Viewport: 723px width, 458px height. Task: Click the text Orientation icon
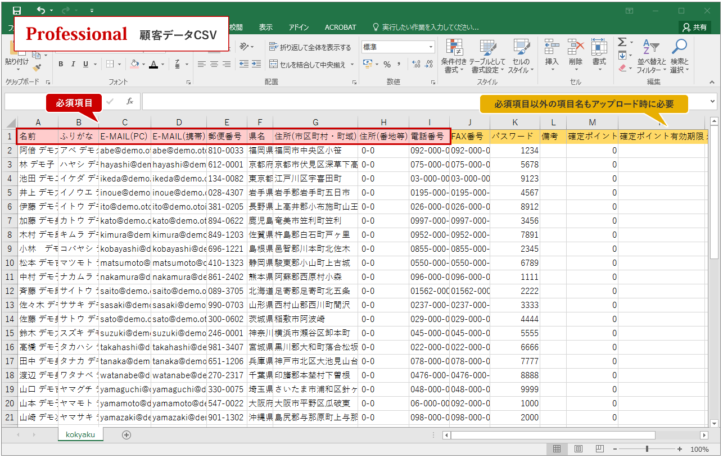tap(244, 47)
